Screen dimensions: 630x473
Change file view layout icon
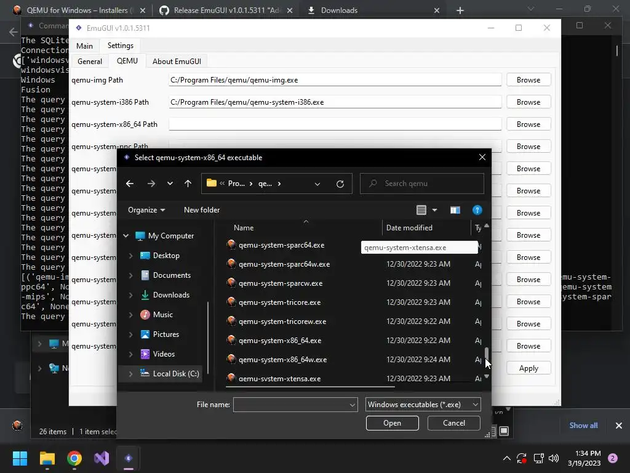pyautogui.click(x=421, y=210)
